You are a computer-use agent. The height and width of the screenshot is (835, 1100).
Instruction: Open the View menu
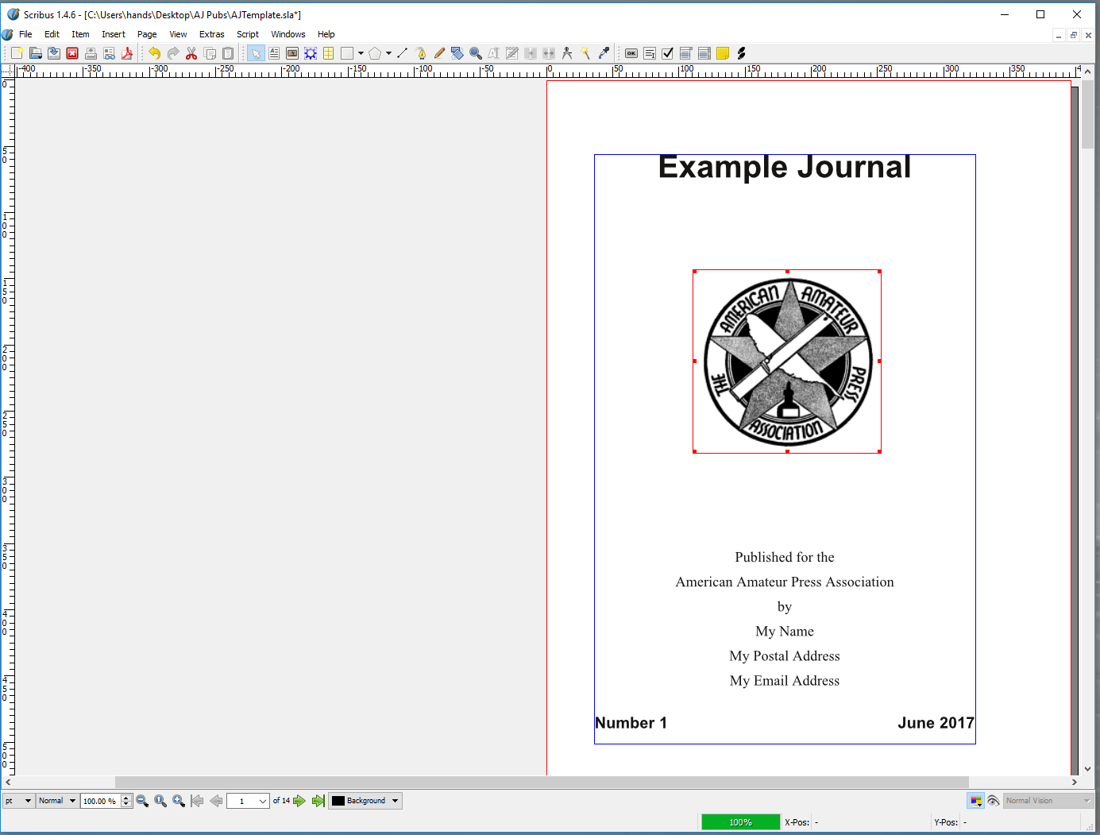[178, 34]
